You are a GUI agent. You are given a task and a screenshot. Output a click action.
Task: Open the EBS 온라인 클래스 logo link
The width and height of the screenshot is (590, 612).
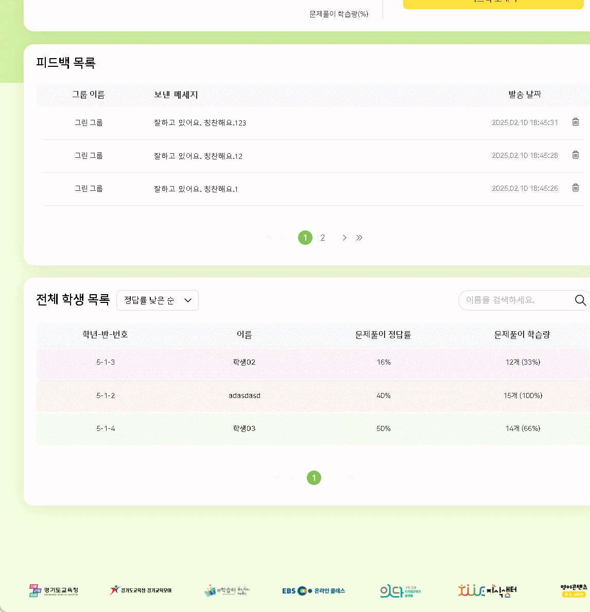point(314,591)
